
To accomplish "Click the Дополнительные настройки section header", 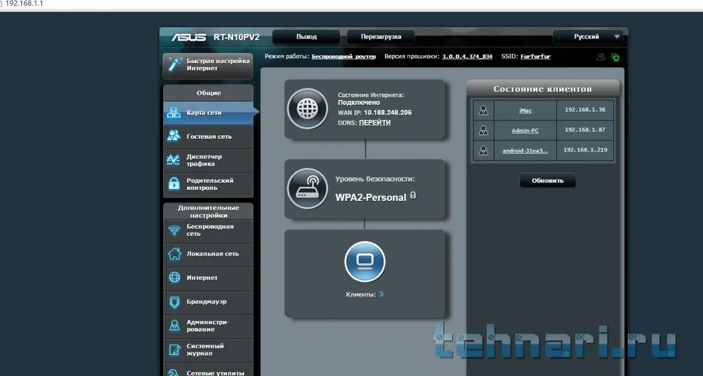I will coord(209,211).
